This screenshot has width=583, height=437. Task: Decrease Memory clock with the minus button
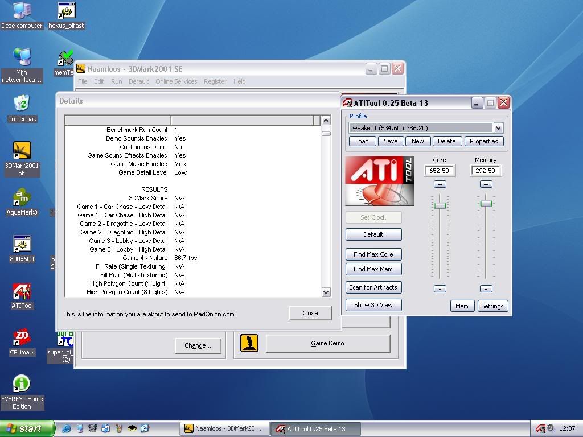point(486,288)
